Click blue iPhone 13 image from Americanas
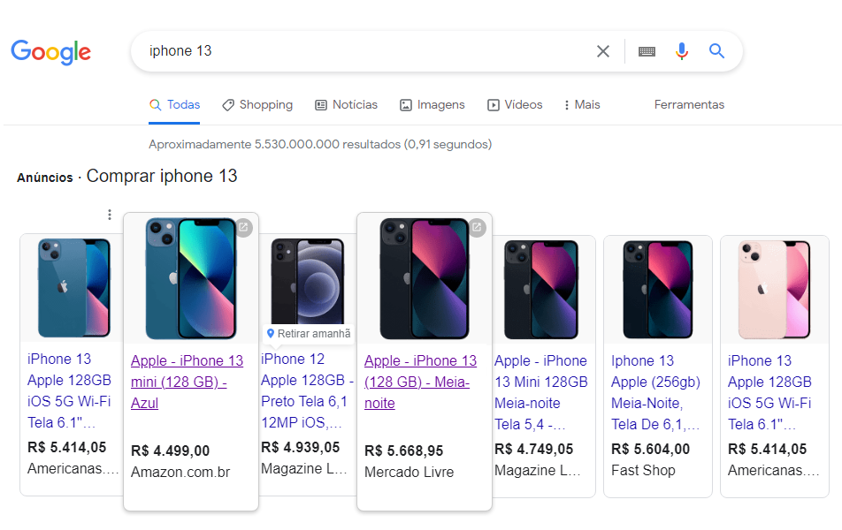The height and width of the screenshot is (530, 842). (73, 288)
